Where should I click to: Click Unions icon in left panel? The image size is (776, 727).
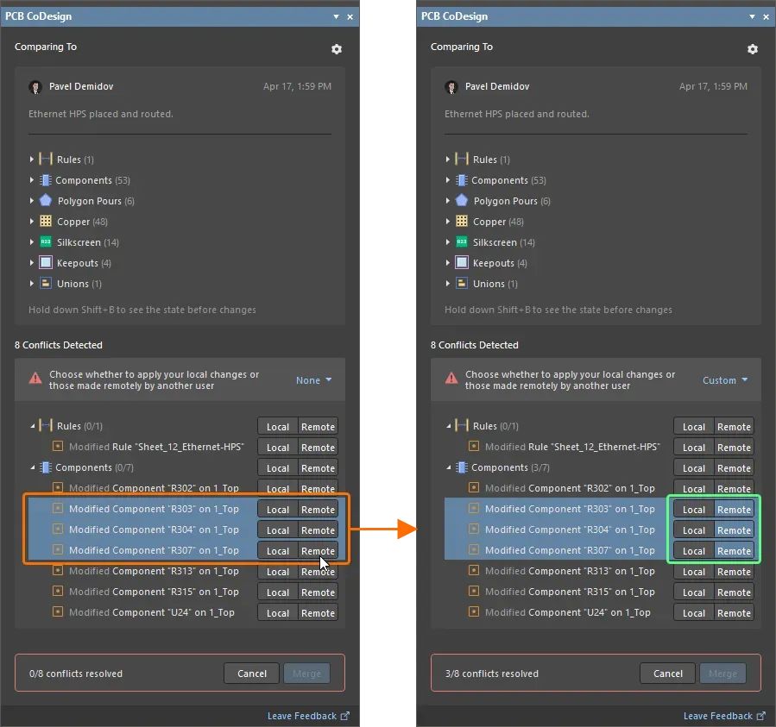46,284
